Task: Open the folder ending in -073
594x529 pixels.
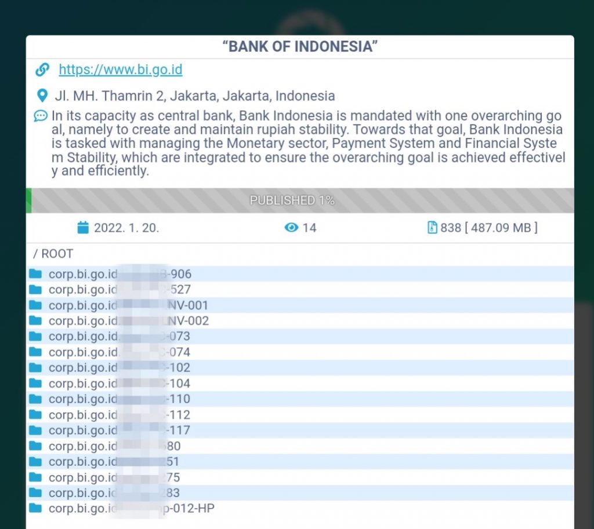Action: pos(119,337)
